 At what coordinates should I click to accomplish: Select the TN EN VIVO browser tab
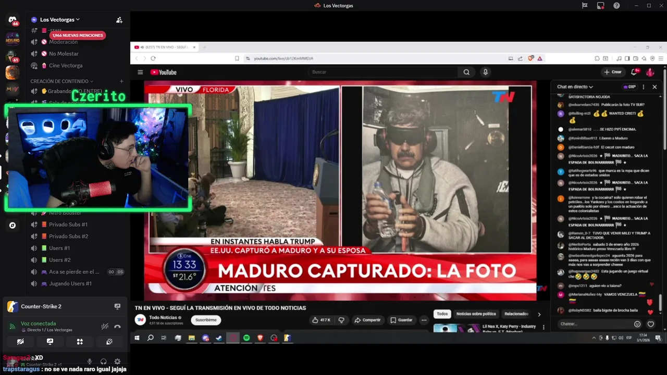pyautogui.click(x=164, y=47)
